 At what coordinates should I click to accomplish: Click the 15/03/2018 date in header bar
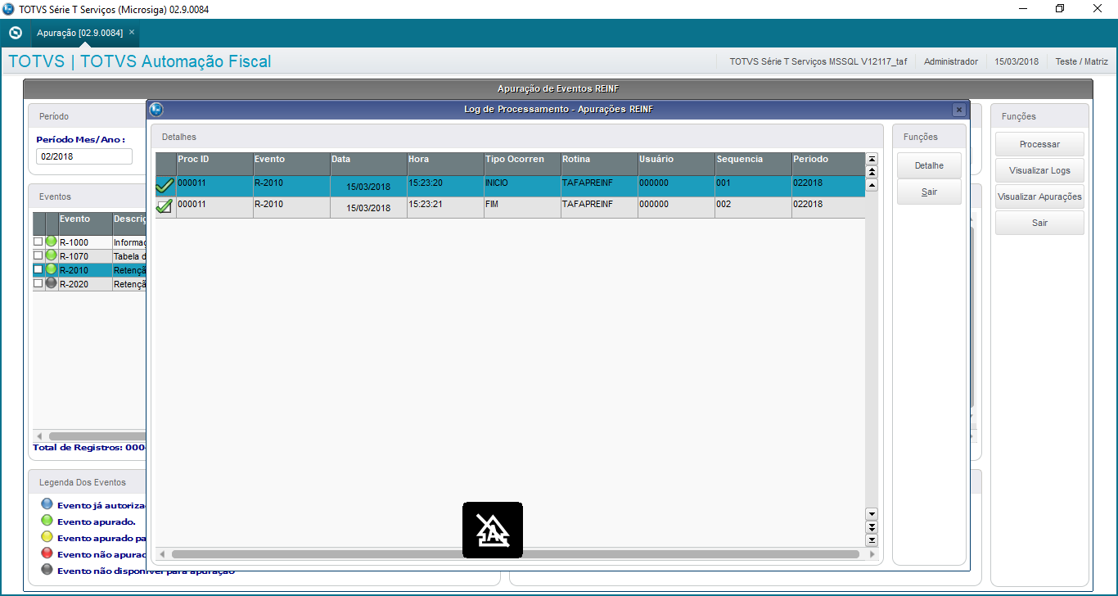1017,61
